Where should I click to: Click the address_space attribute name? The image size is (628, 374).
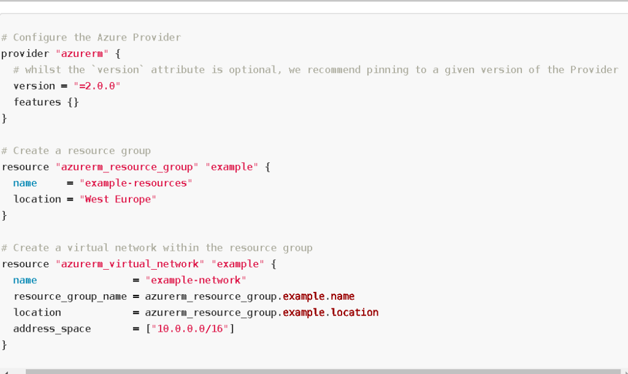point(52,329)
